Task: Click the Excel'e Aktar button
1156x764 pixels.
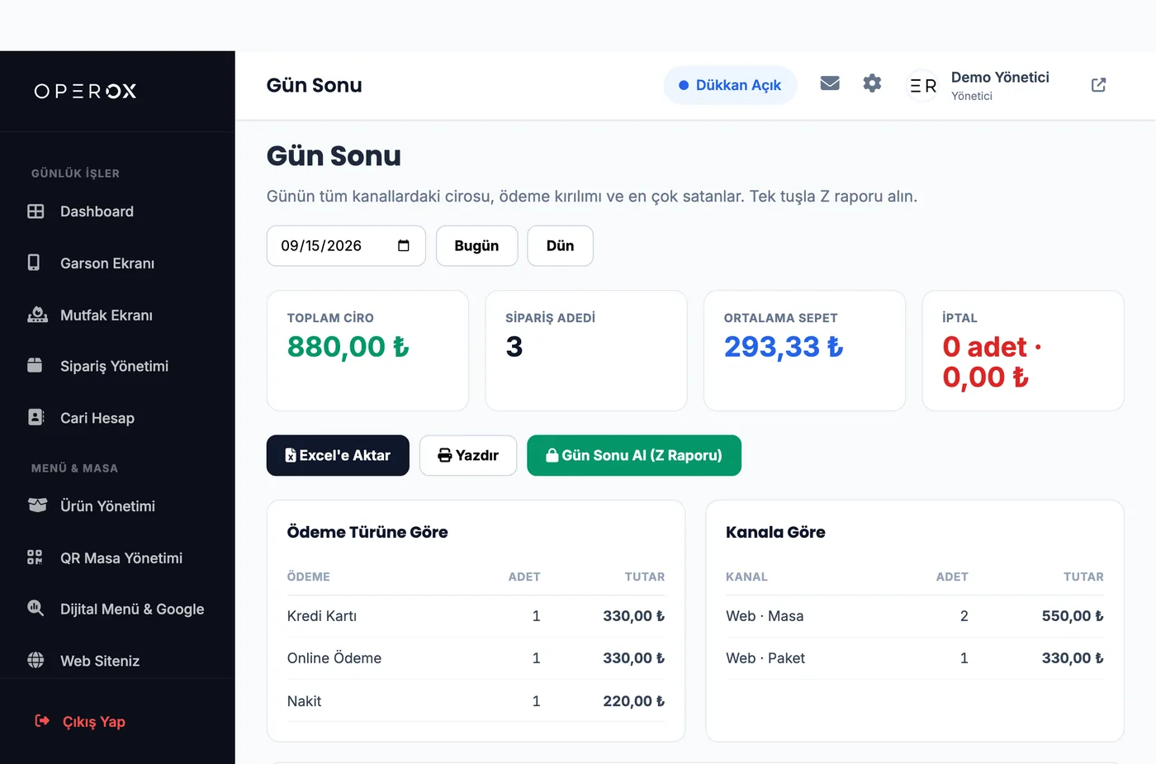Action: [338, 455]
